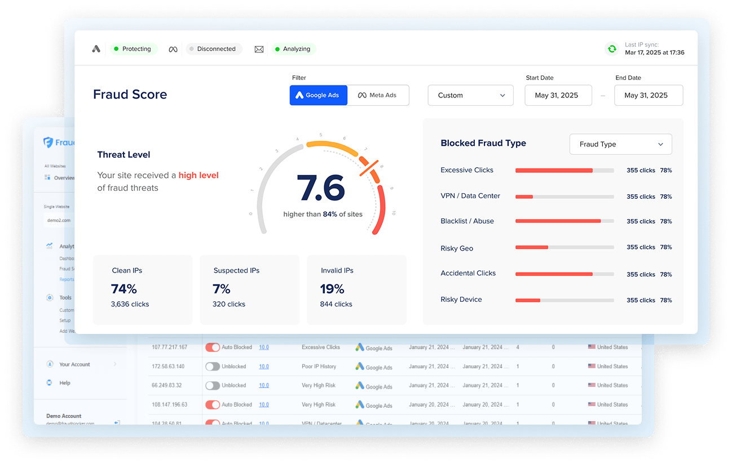Click the Protecting status pill

[x=134, y=49]
